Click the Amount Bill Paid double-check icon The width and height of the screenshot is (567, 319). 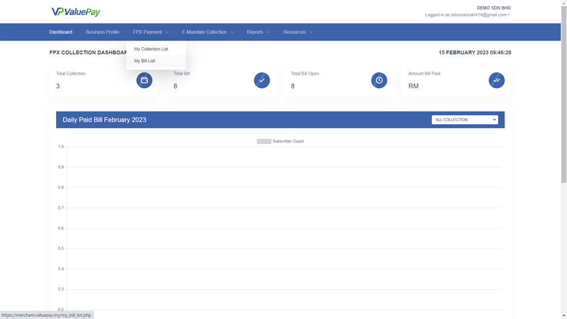coord(496,80)
